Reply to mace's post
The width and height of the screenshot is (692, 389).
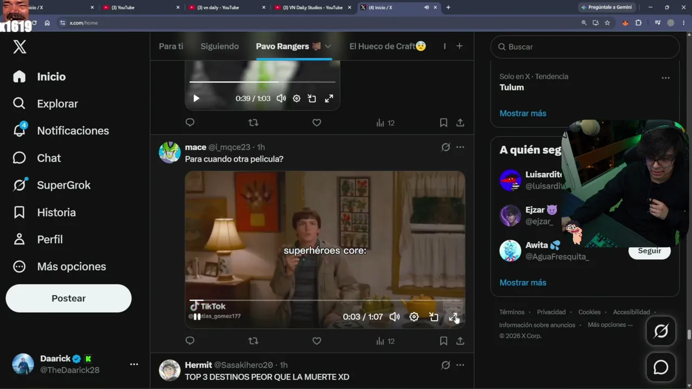pos(190,341)
